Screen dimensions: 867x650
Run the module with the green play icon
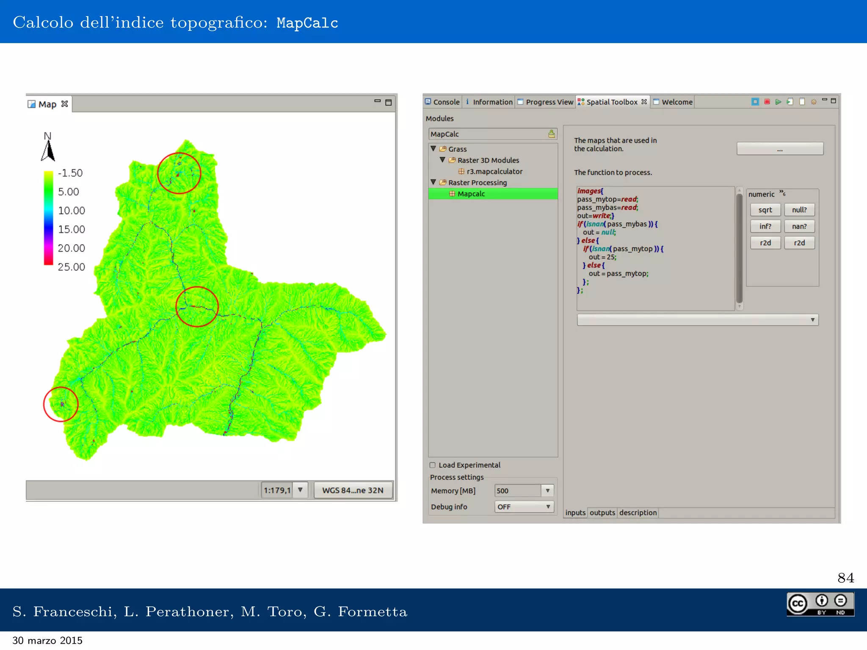[x=778, y=102]
